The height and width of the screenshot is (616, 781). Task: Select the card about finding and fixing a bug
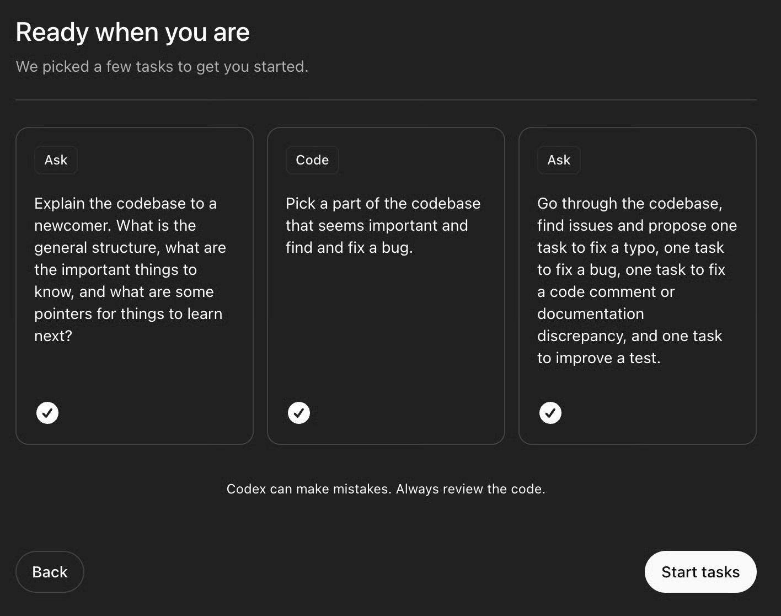386,285
